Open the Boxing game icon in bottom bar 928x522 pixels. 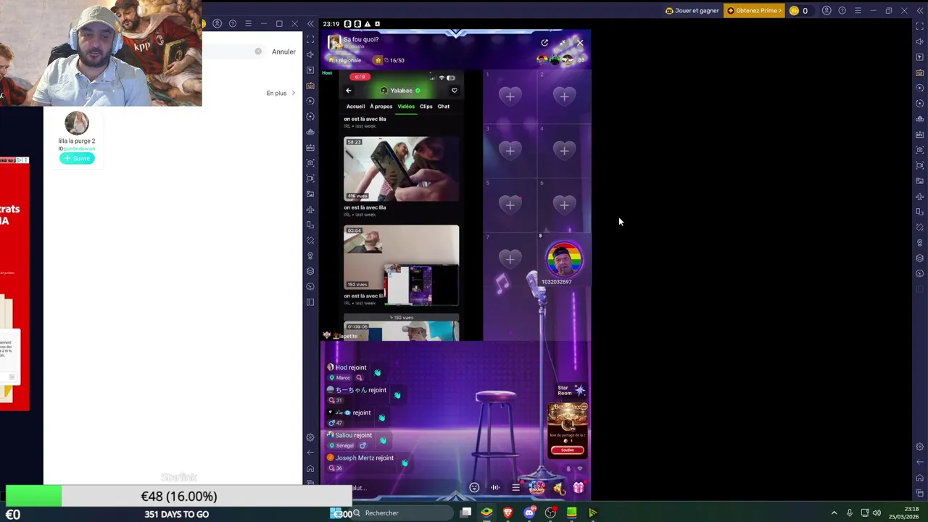pos(536,487)
